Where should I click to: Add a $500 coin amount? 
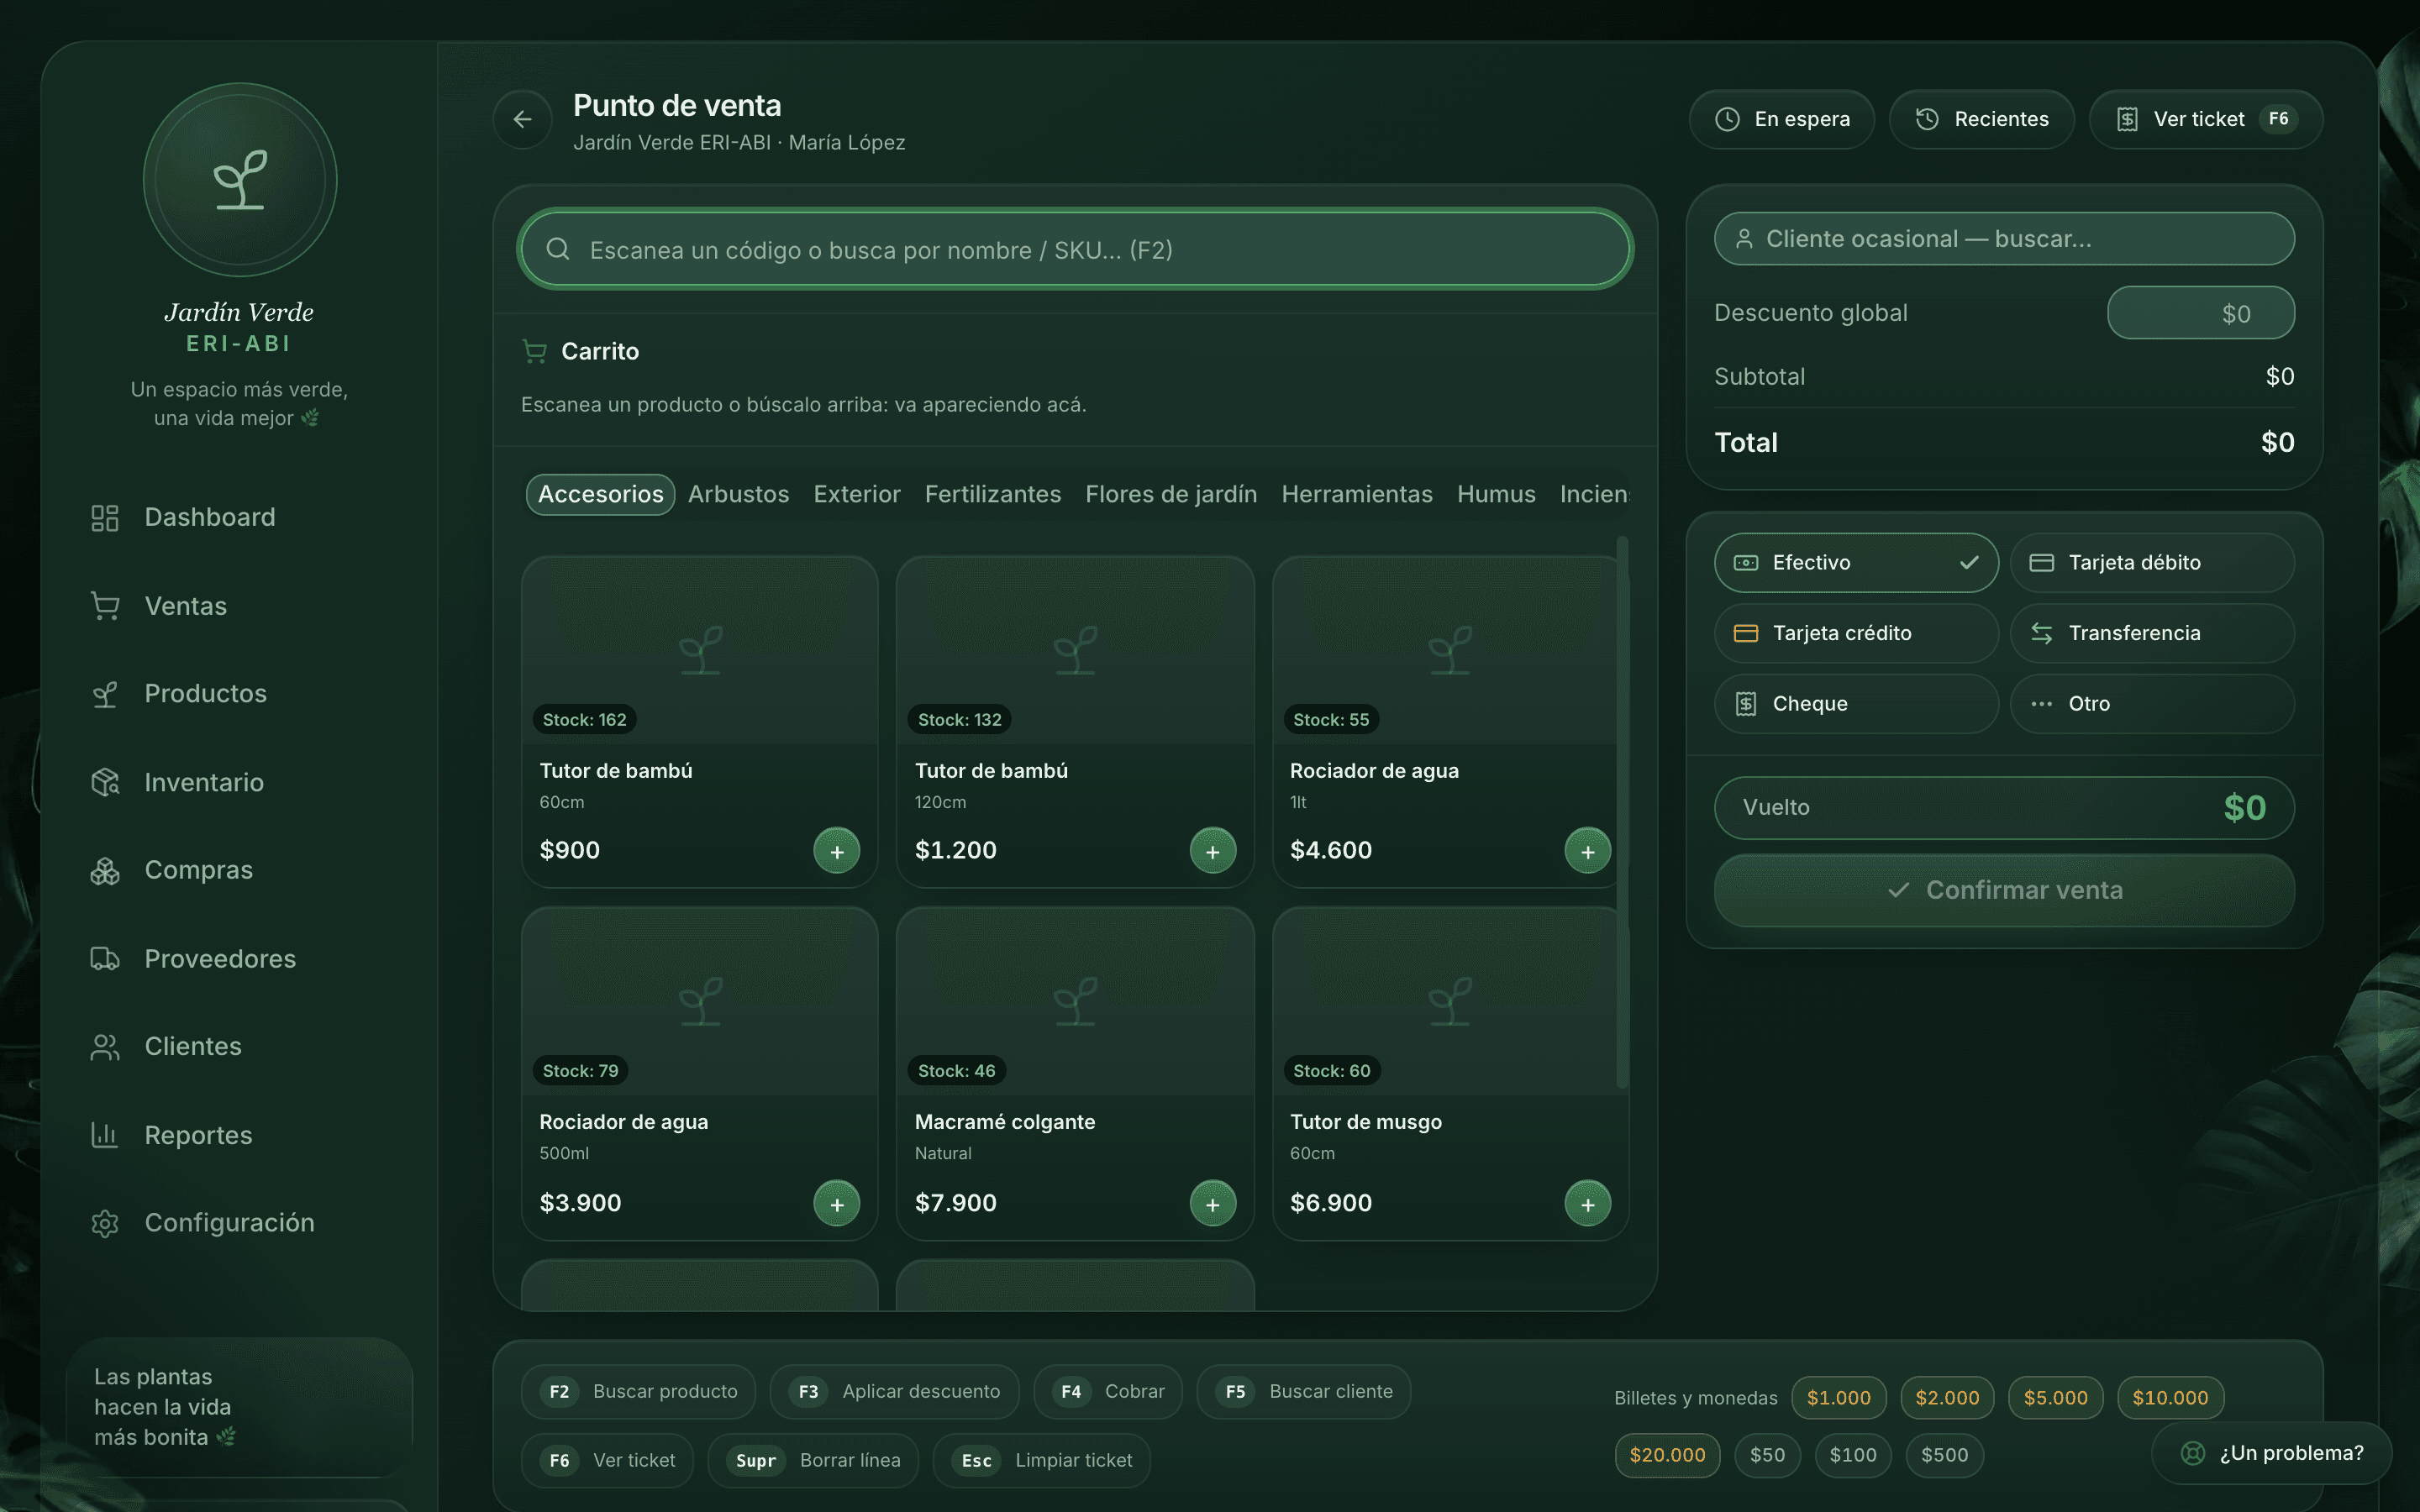pyautogui.click(x=1944, y=1455)
